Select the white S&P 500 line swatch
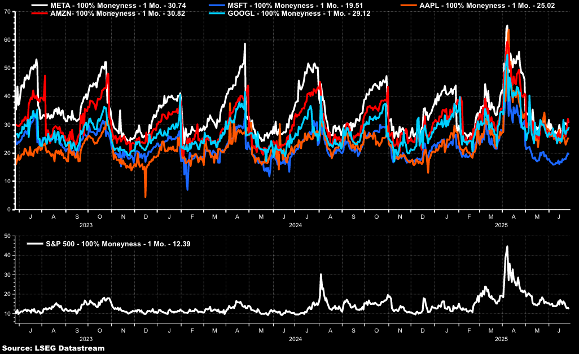This screenshot has width=579, height=354. (x=35, y=244)
